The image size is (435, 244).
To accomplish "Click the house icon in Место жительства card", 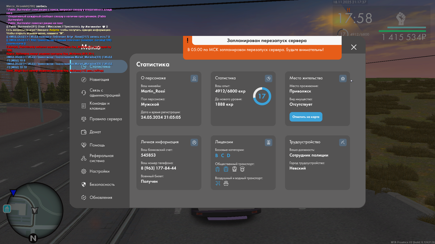I will tap(343, 79).
